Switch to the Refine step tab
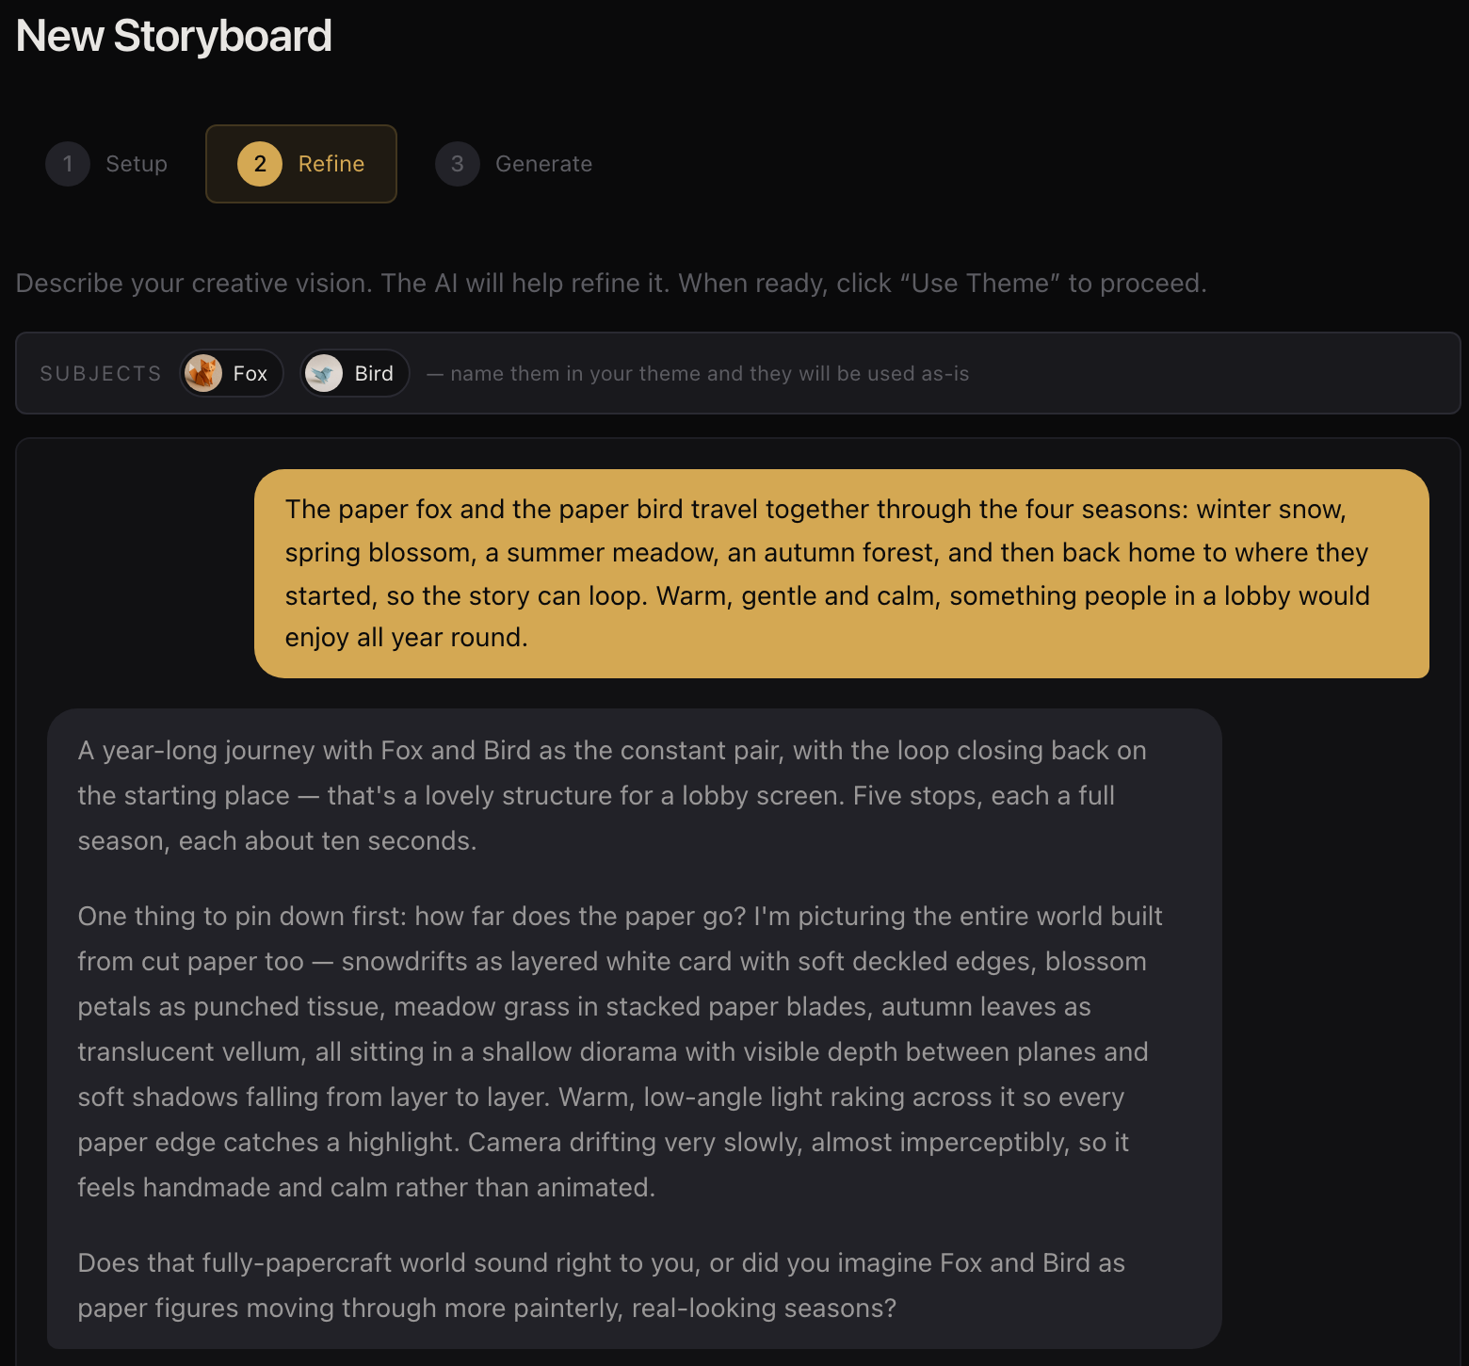Screen dimensions: 1469x1366 click(x=301, y=164)
